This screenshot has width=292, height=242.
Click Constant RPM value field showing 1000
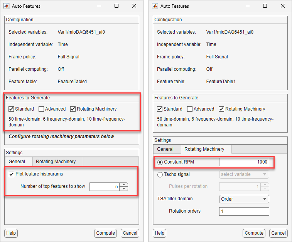tap(244, 162)
